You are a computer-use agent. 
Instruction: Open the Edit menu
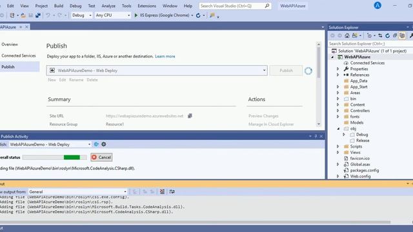click(10, 6)
